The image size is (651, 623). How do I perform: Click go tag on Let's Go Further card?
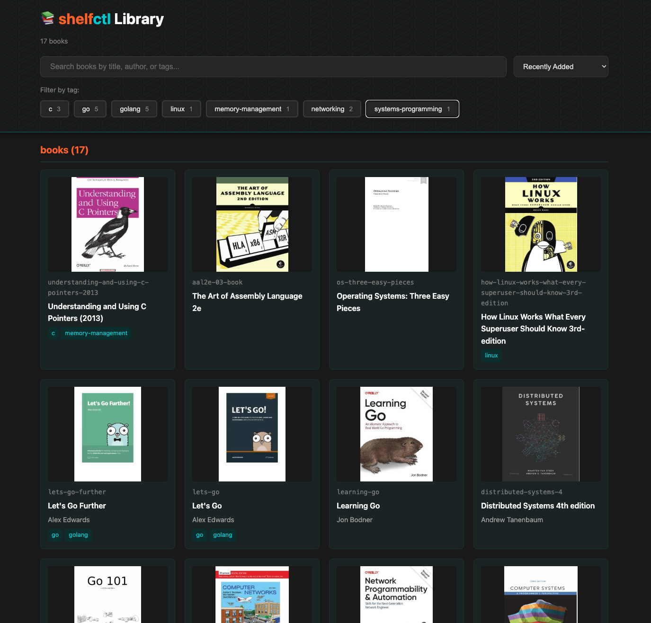point(55,535)
